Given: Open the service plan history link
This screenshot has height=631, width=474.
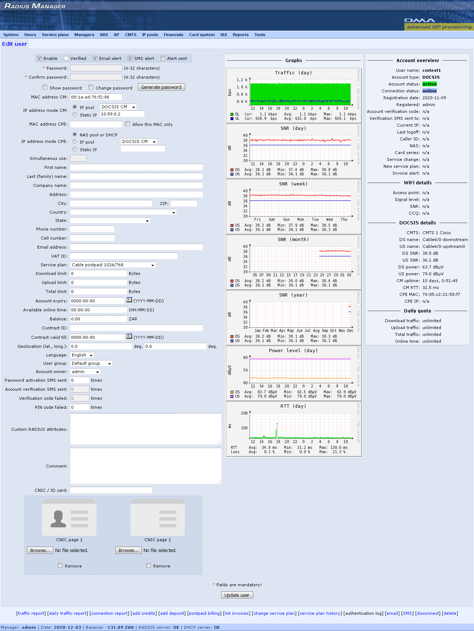Looking at the screenshot, I should click(320, 613).
